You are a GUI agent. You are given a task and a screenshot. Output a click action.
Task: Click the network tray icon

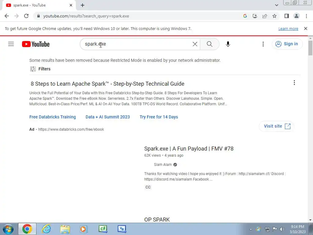[267, 229]
